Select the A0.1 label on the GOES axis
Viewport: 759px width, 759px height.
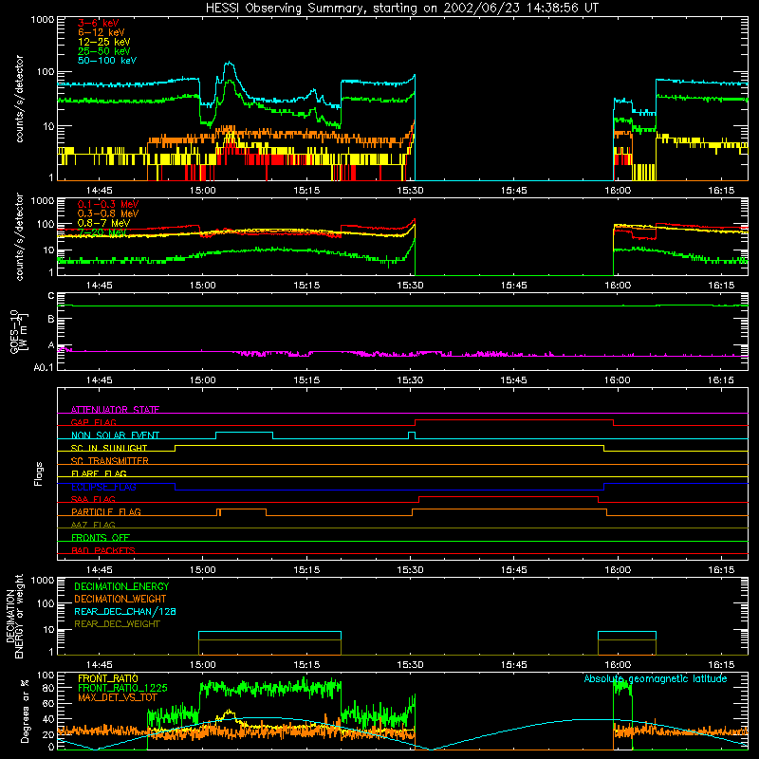[x=44, y=367]
